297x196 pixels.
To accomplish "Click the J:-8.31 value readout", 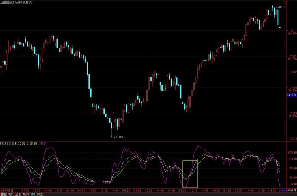I will [42, 143].
